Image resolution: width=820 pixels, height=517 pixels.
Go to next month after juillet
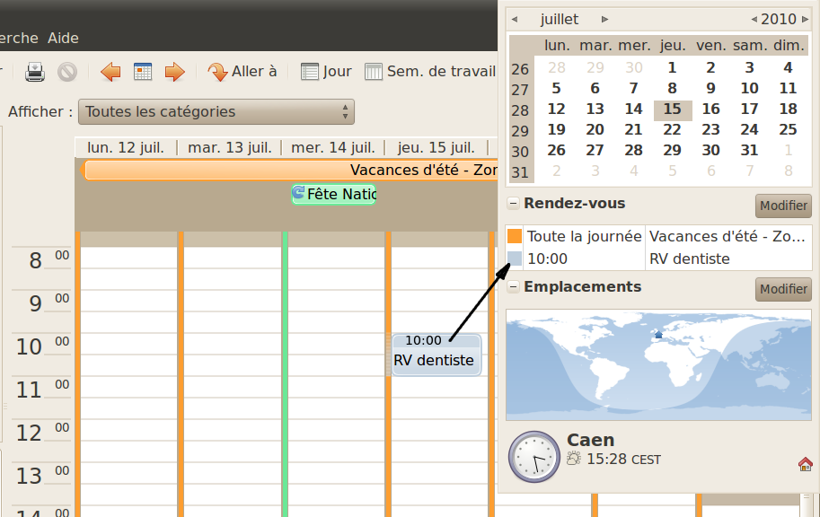(605, 19)
